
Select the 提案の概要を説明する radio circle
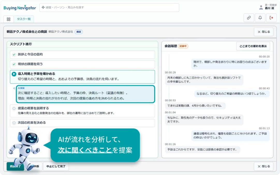tap(14, 108)
